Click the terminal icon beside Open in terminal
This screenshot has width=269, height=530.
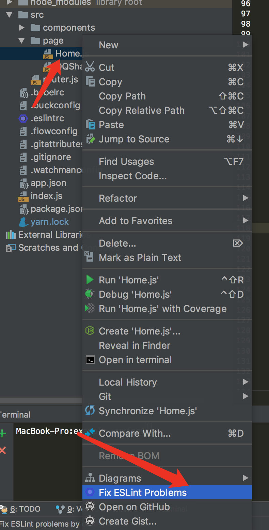tap(90, 360)
